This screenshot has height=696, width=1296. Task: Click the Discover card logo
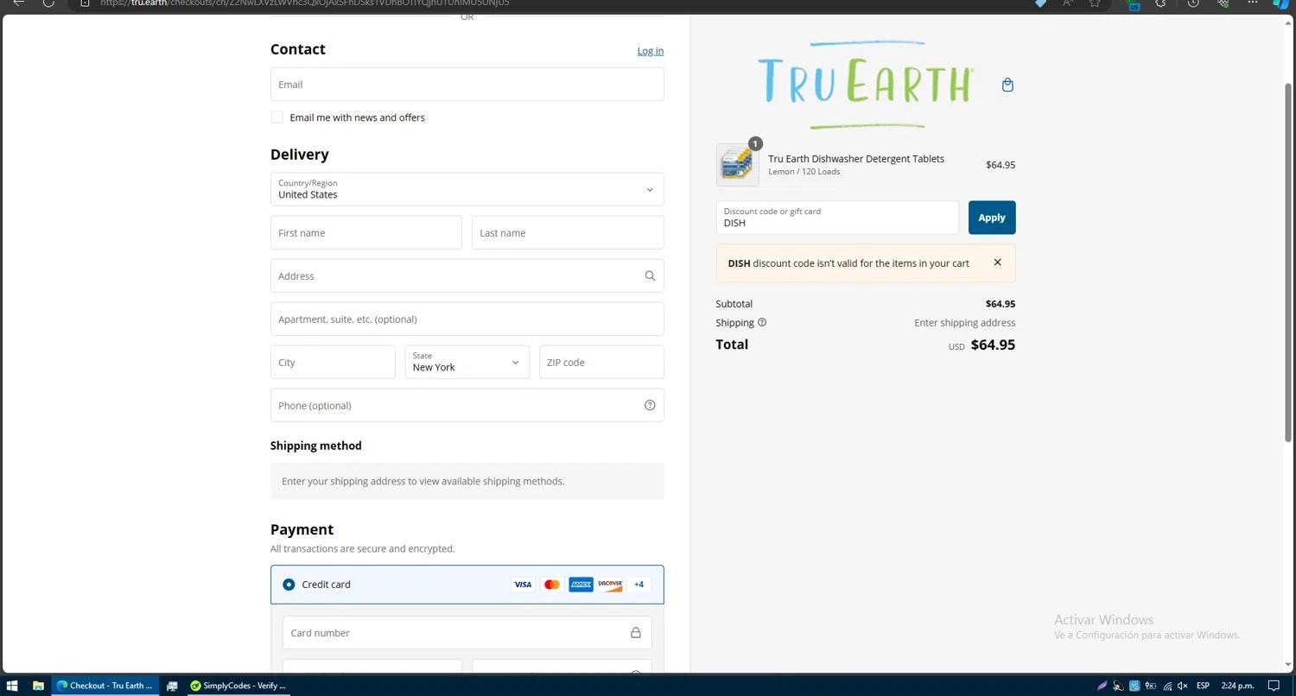pyautogui.click(x=610, y=585)
